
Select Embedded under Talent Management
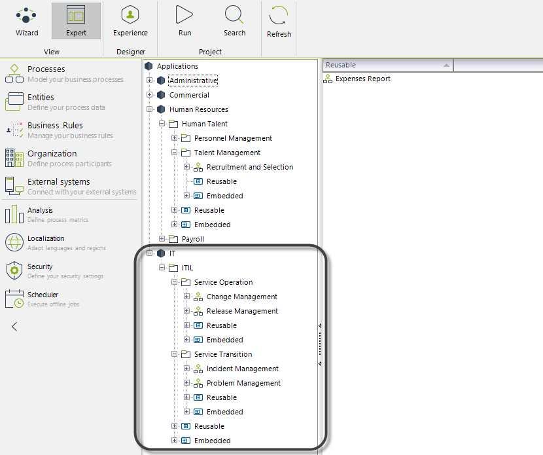click(225, 196)
